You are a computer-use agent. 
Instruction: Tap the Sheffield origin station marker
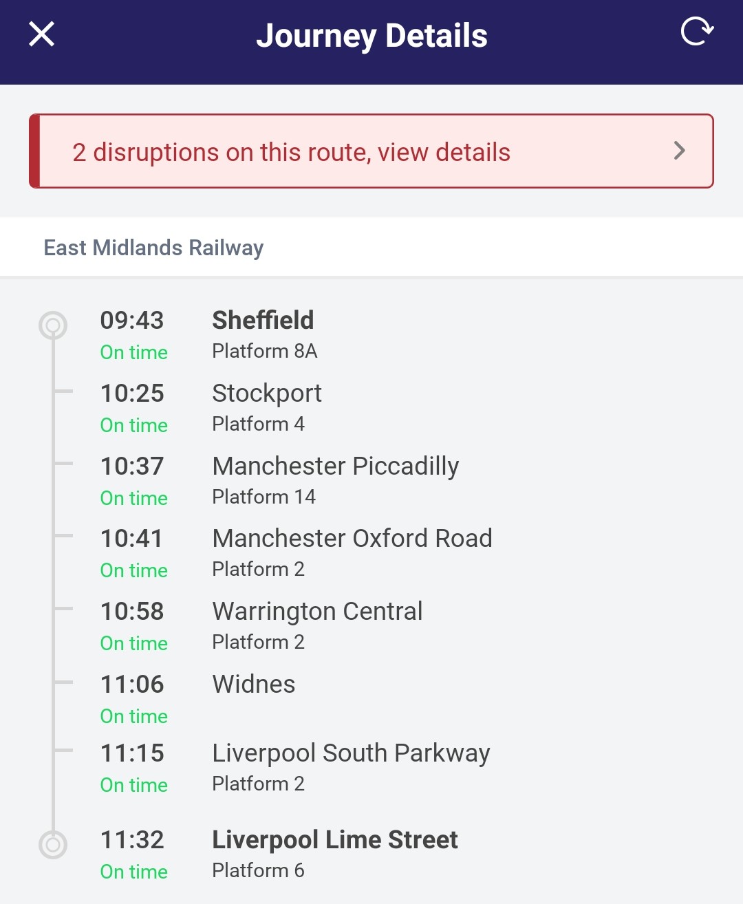[53, 325]
